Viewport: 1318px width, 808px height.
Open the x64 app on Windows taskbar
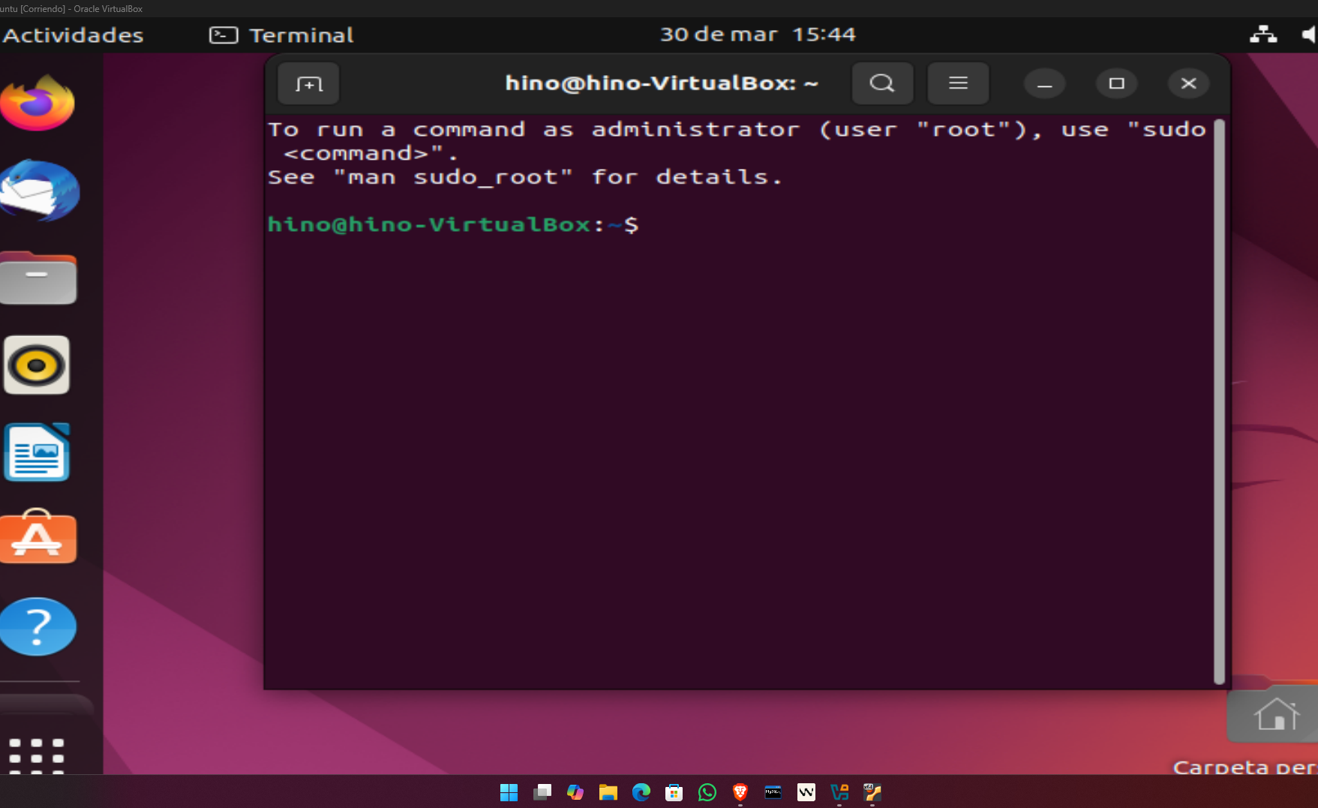pyautogui.click(x=872, y=792)
